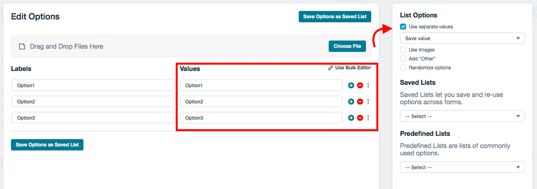The image size is (537, 189).
Task: Click the Option1 label input field
Action: (x=93, y=86)
